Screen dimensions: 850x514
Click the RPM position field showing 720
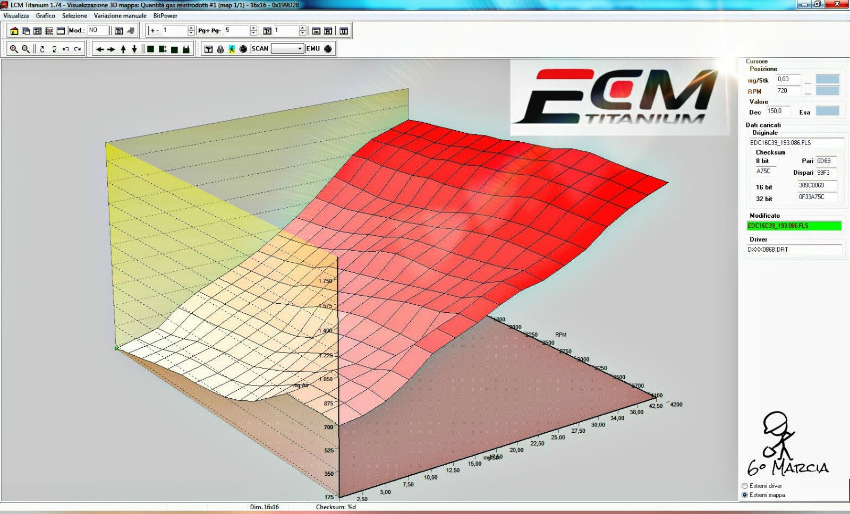click(x=788, y=91)
